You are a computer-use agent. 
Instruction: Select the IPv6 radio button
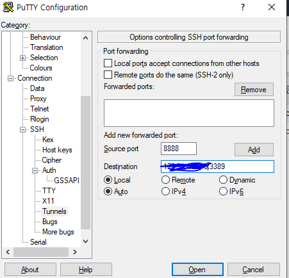[x=223, y=192]
